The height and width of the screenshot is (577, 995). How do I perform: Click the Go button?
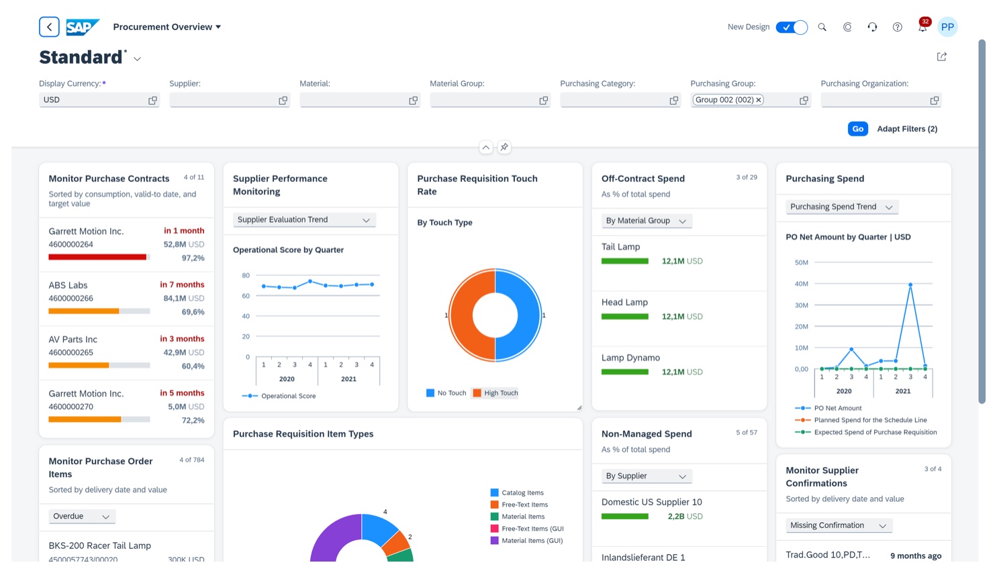[x=857, y=129]
